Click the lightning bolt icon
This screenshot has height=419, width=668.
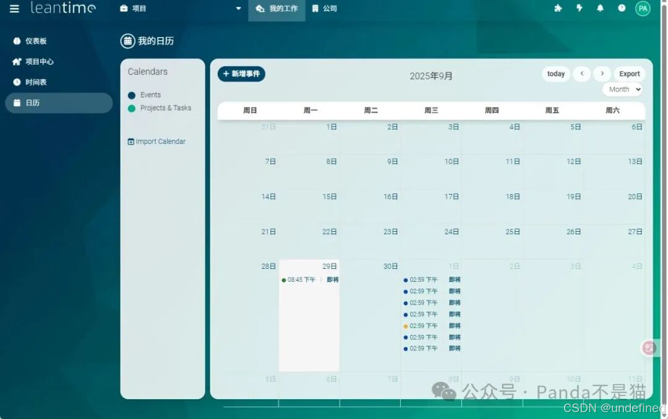(580, 8)
